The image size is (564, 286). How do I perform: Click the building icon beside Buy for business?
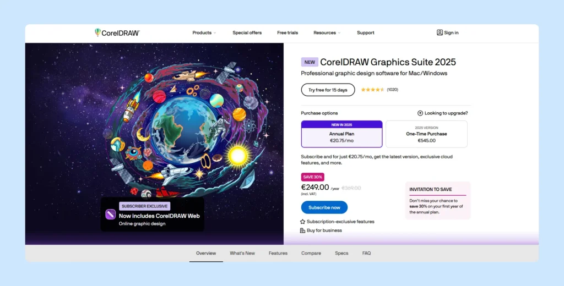pyautogui.click(x=302, y=230)
